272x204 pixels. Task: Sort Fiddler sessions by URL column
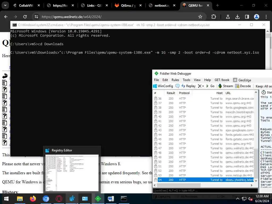click(x=239, y=93)
